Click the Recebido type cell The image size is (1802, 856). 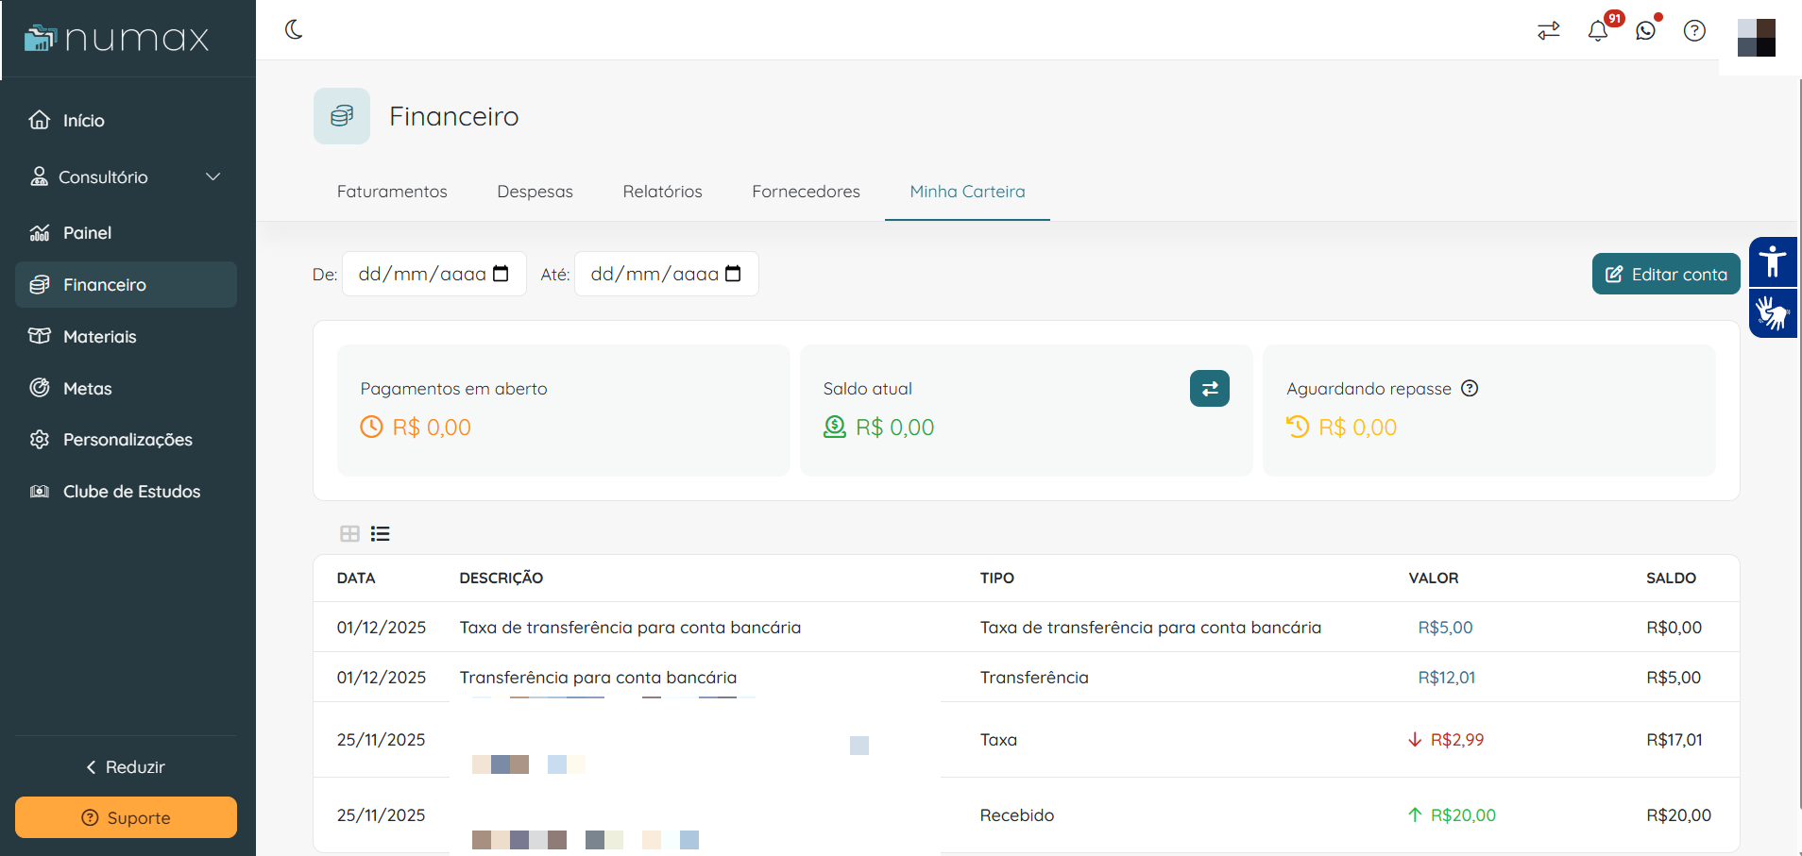(1017, 815)
